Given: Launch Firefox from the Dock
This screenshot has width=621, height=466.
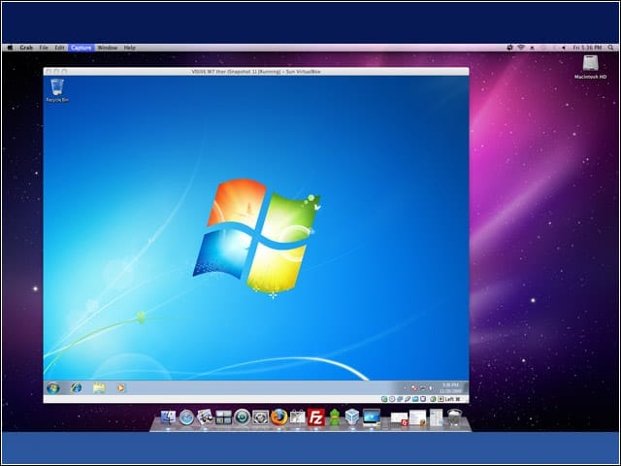Looking at the screenshot, I should point(279,418).
